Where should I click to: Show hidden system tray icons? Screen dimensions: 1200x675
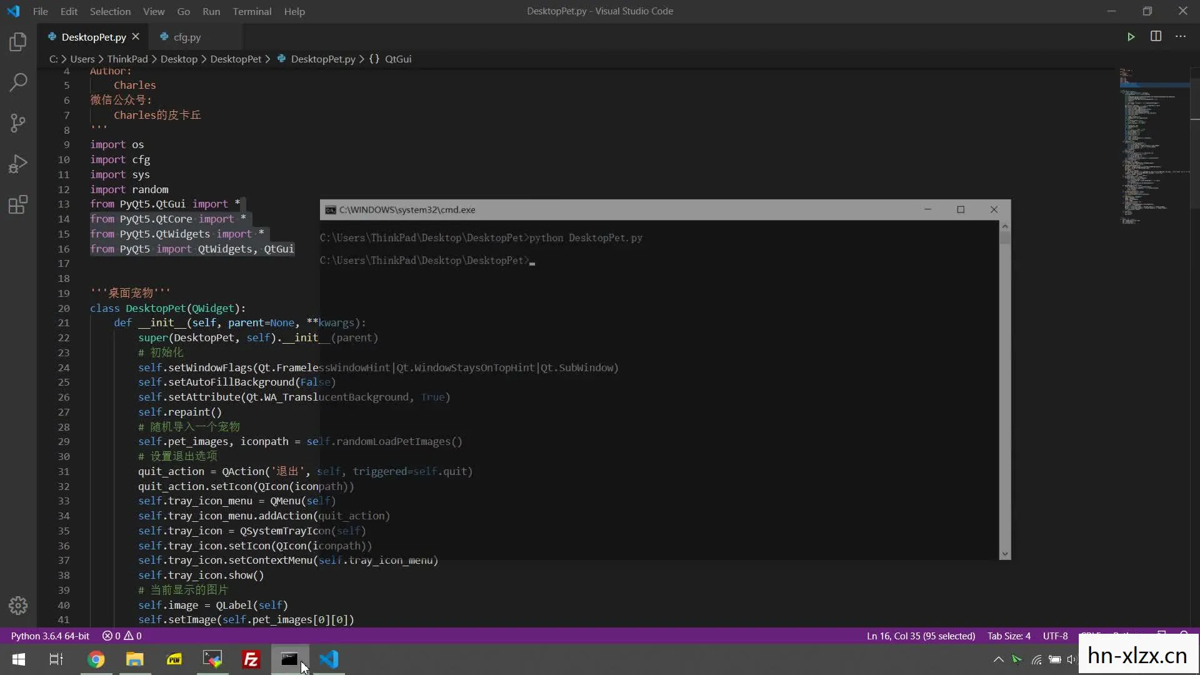point(998,659)
